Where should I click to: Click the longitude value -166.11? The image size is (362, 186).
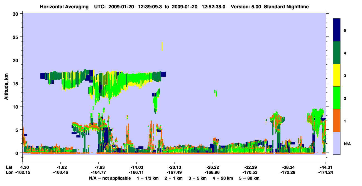136,173
